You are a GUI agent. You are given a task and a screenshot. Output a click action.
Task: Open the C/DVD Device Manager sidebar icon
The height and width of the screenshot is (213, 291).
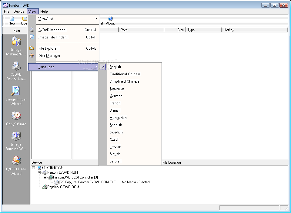click(x=16, y=66)
